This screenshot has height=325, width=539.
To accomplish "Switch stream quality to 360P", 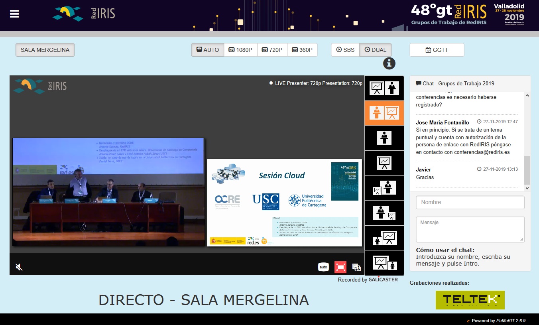I will (302, 50).
